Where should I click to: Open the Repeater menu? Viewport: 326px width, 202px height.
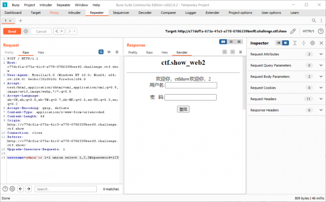coord(63,5)
